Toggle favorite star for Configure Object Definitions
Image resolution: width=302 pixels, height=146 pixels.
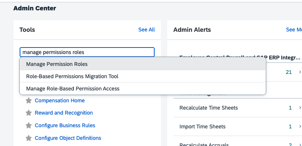point(29,138)
